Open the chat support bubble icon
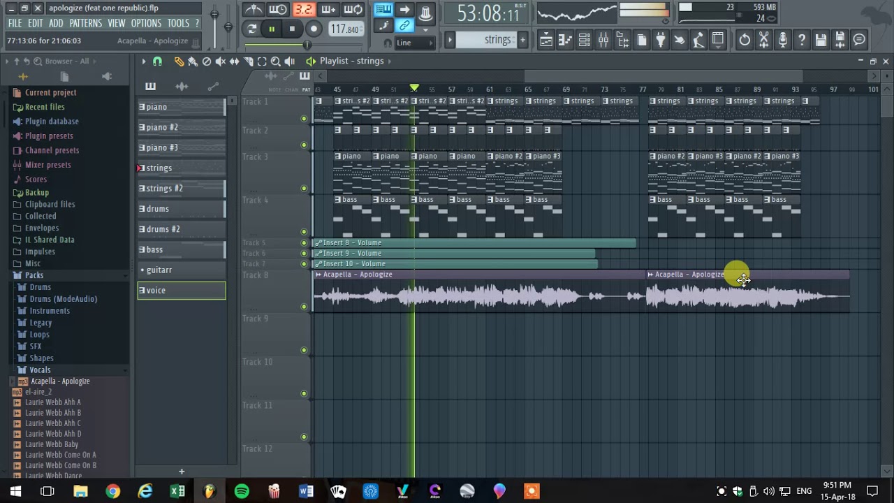This screenshot has height=503, width=894. point(859,40)
